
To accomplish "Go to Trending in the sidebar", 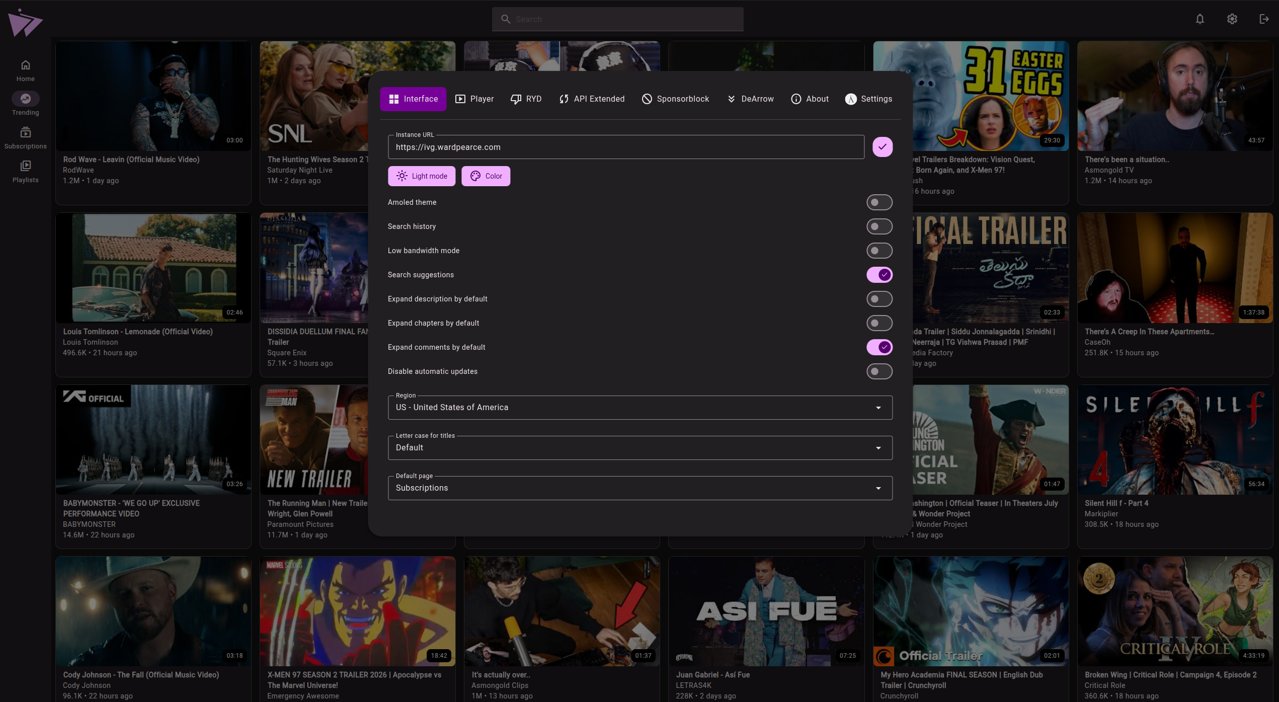I will click(25, 103).
